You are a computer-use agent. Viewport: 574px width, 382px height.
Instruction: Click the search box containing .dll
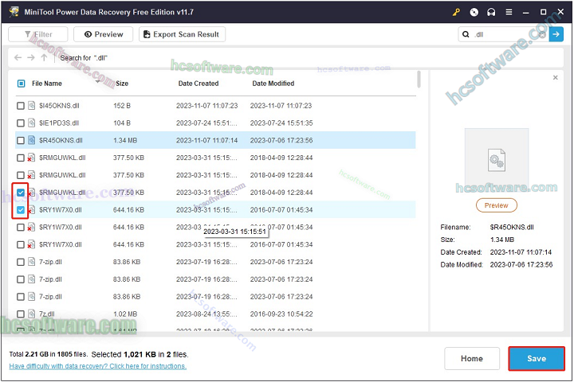(503, 34)
